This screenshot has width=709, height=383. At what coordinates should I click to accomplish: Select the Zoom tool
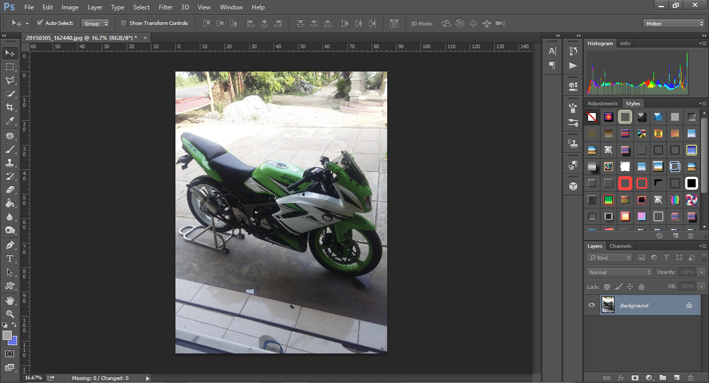(10, 314)
